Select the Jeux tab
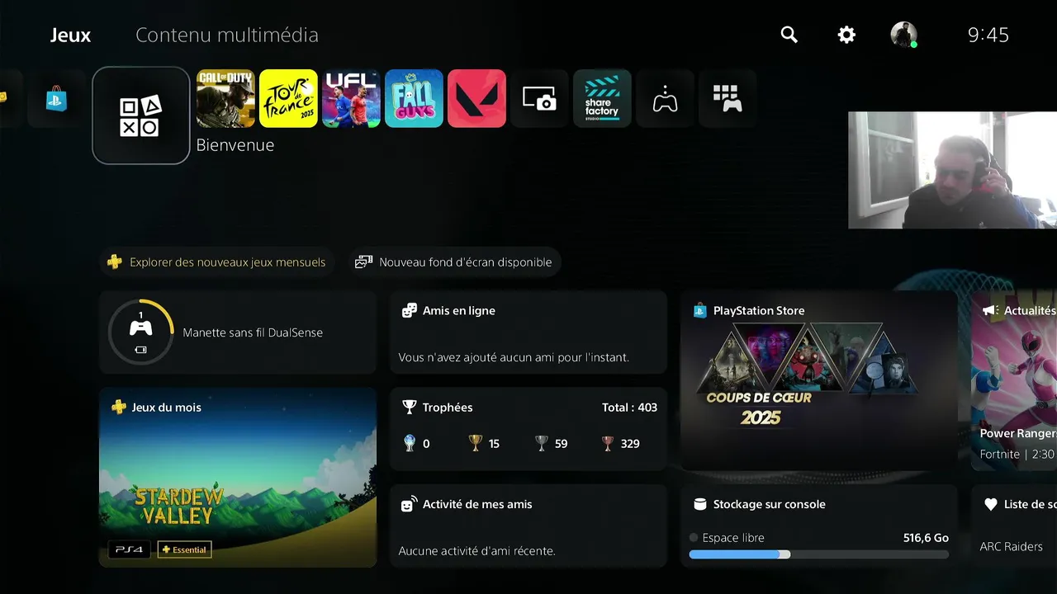This screenshot has height=594, width=1057. [x=70, y=35]
